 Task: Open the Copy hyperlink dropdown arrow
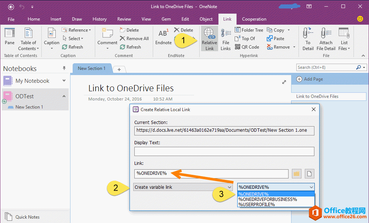(289, 30)
